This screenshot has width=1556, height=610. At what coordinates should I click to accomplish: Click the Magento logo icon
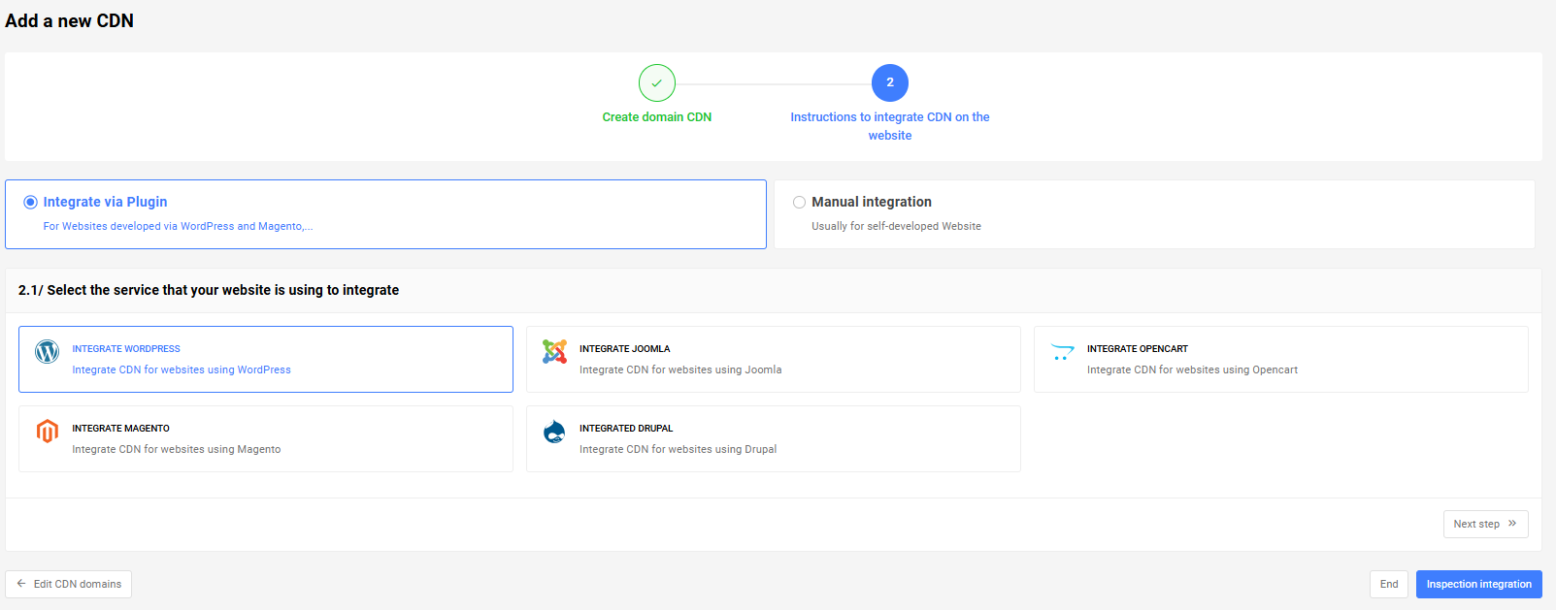tap(47, 432)
